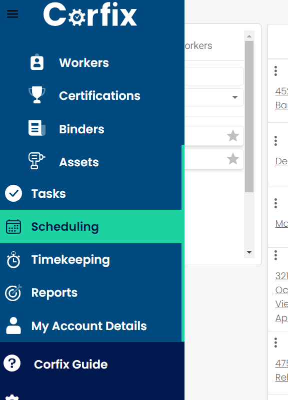Image resolution: width=288 pixels, height=400 pixels.
Task: Click the workers panel scrollbar thumb
Action: tap(249, 116)
